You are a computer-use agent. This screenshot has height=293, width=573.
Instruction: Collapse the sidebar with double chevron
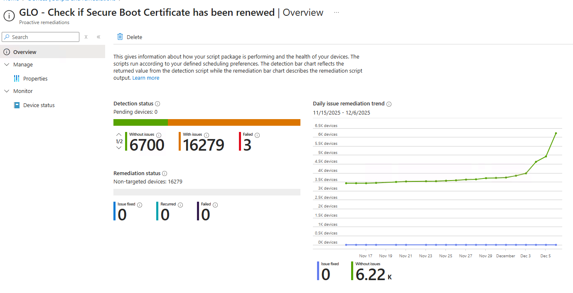coord(98,37)
